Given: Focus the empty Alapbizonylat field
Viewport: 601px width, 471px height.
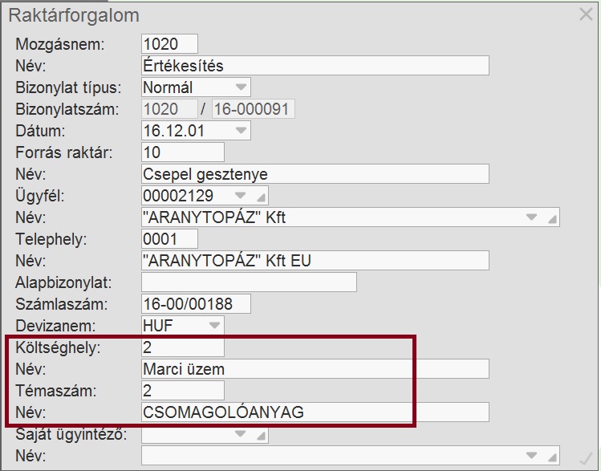Looking at the screenshot, I should [x=249, y=282].
